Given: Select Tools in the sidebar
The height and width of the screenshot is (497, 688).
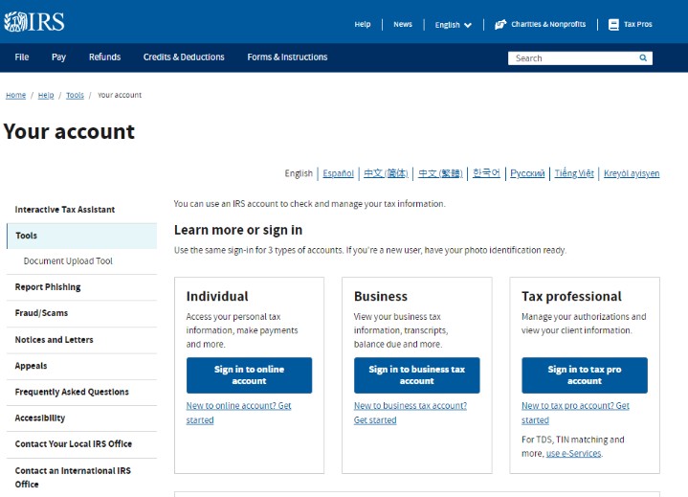Looking at the screenshot, I should pos(81,236).
